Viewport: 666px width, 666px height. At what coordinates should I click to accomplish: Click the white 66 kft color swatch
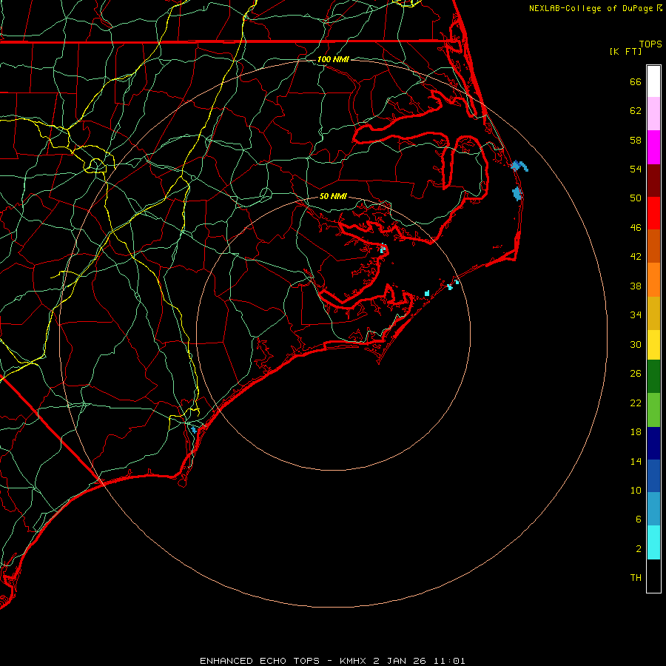point(653,81)
